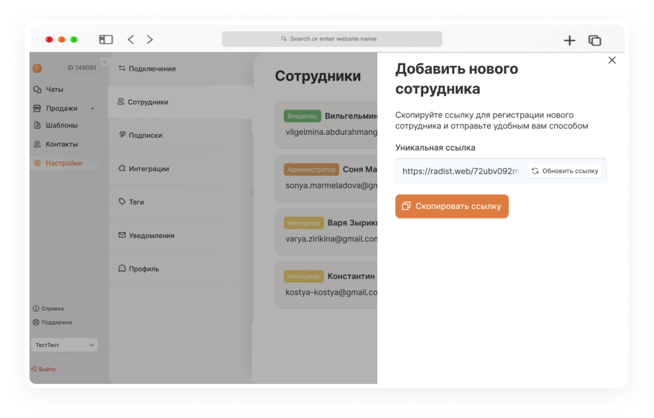Click the Интеграции puzzle icon
The width and height of the screenshot is (654, 418).
click(x=122, y=168)
